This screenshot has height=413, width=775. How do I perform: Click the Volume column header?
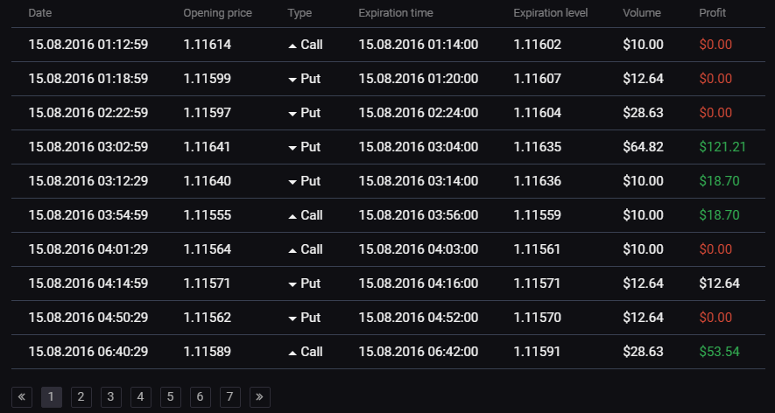(642, 13)
